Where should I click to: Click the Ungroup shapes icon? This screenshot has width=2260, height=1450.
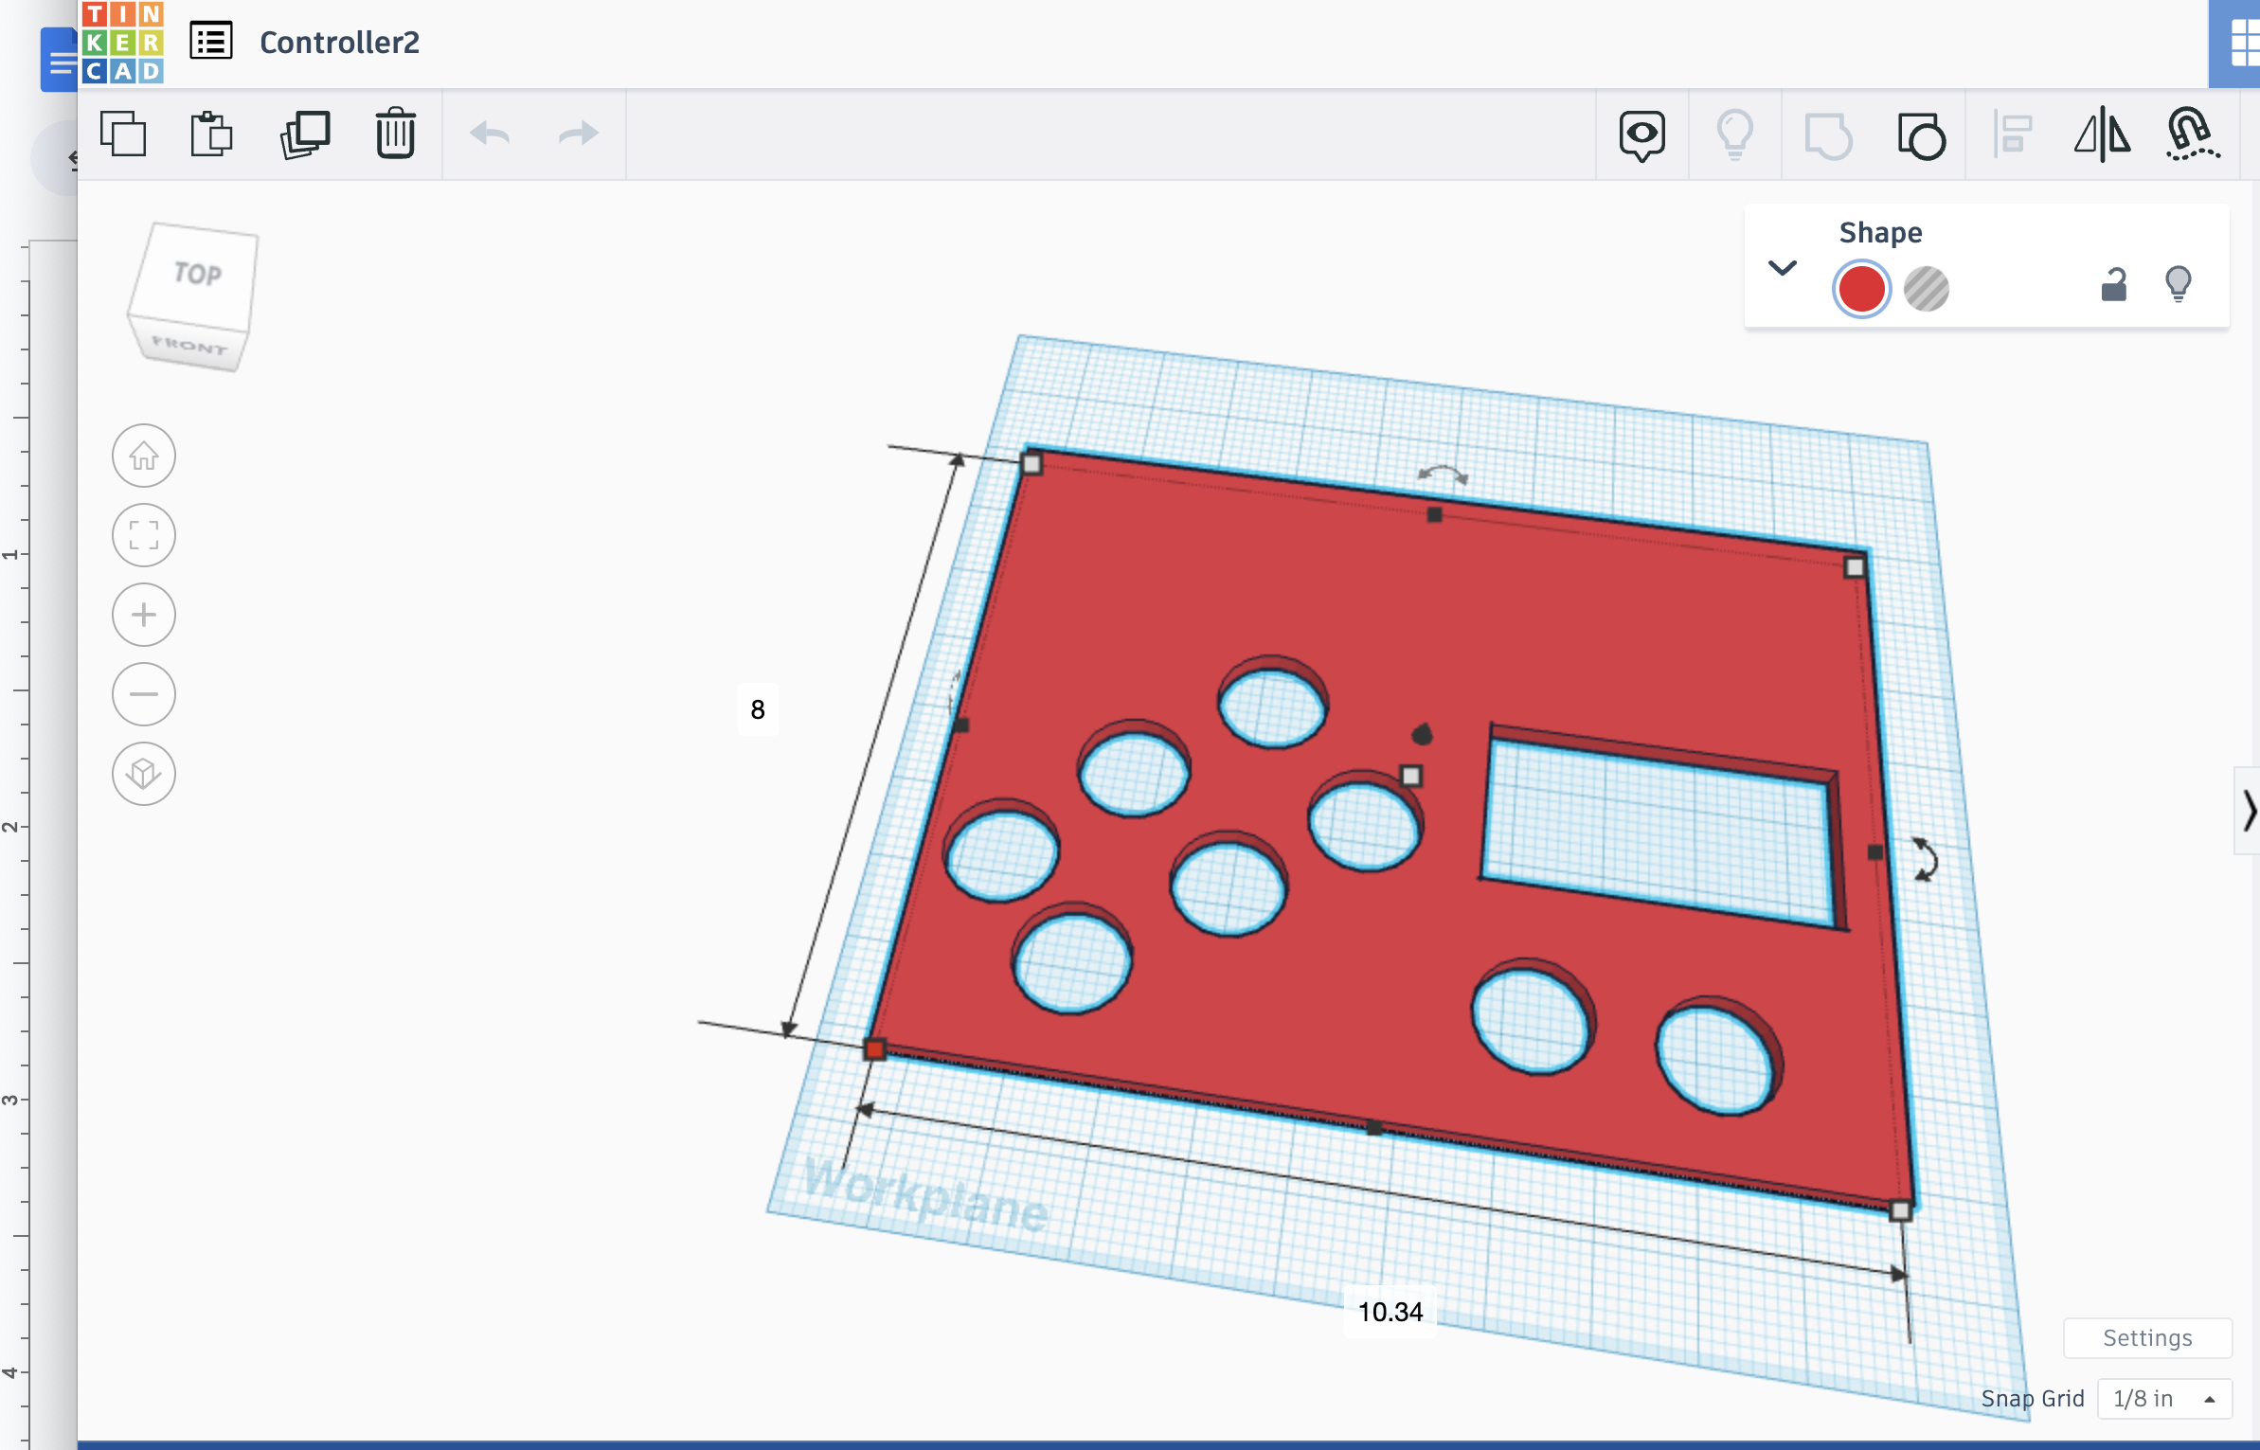(1921, 136)
